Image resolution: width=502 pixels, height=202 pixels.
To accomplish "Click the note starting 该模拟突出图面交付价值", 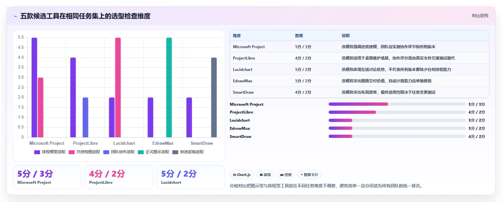I will point(387,81).
